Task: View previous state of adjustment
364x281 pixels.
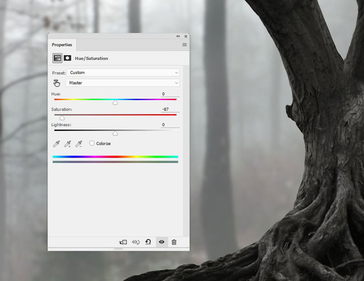Action: pyautogui.click(x=136, y=242)
